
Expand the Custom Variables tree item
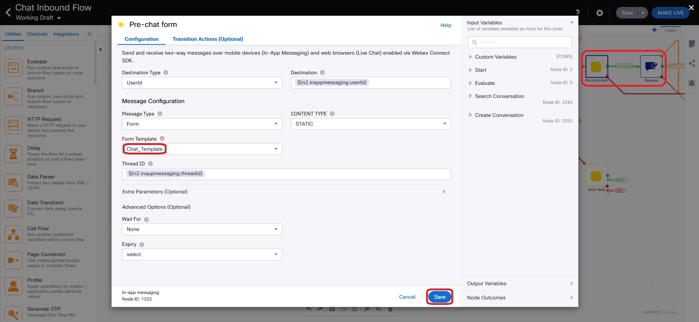pyautogui.click(x=471, y=57)
